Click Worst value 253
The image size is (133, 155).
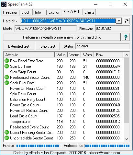point(72,138)
